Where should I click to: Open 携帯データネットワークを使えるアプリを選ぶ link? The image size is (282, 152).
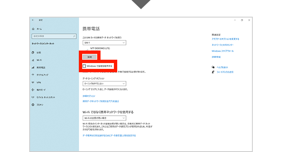tap(101, 101)
